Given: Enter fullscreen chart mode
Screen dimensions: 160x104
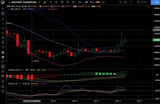Looking at the screenshot, I should pyautogui.click(x=131, y=2).
